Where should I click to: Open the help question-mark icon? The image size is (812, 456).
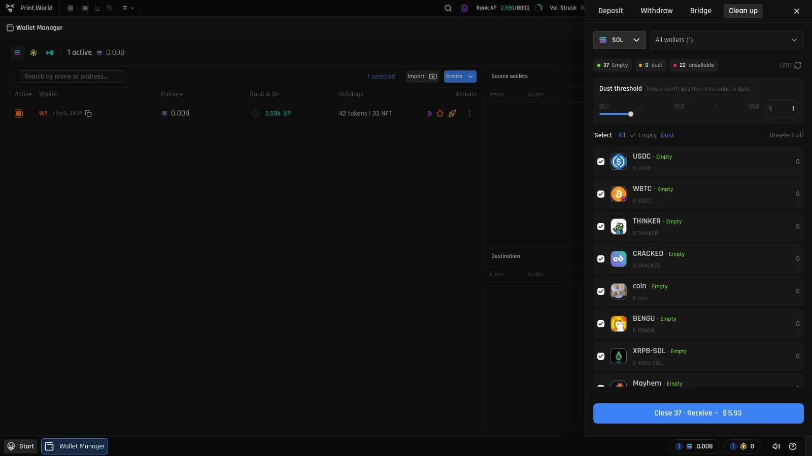793,446
